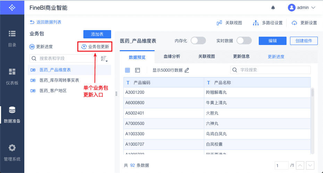
Task: Switch to the table grid view icon
Action: pos(127,70)
